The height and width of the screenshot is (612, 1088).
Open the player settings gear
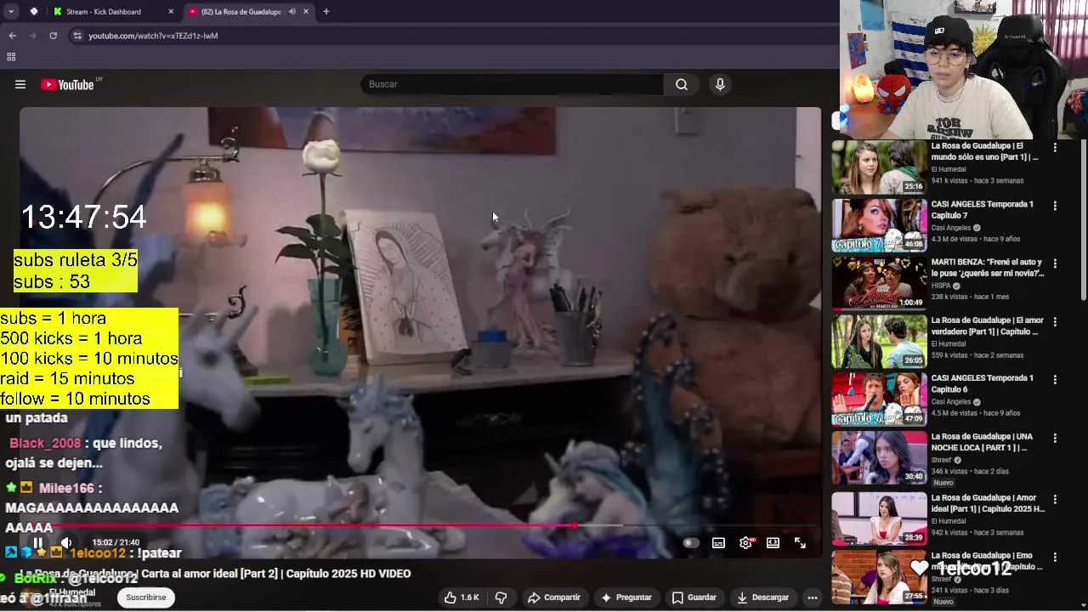[745, 543]
